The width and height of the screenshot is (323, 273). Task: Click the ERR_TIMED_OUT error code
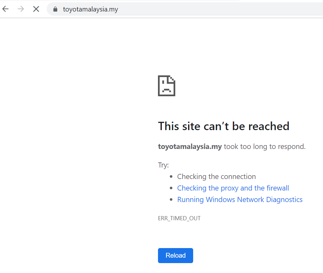tap(179, 218)
